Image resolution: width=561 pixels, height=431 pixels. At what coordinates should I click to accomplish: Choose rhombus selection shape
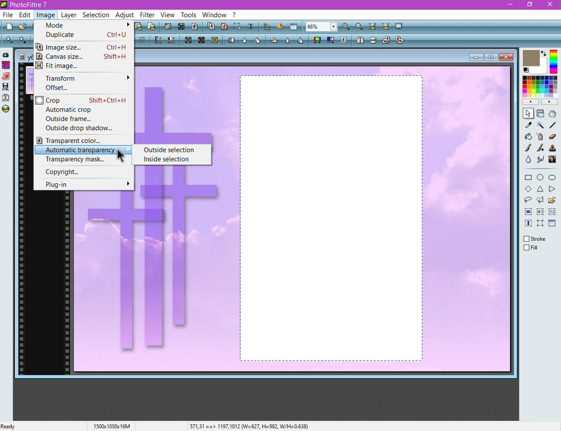tap(528, 189)
